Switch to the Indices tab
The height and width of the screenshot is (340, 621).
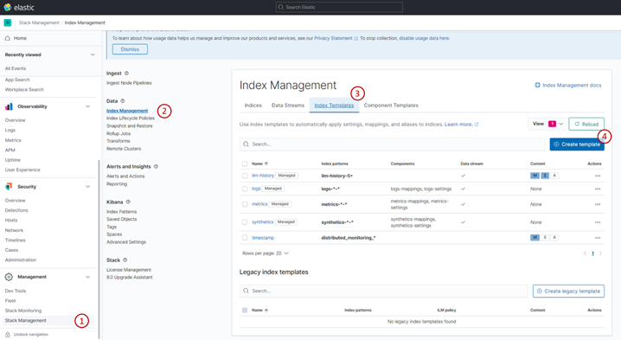[x=253, y=106]
